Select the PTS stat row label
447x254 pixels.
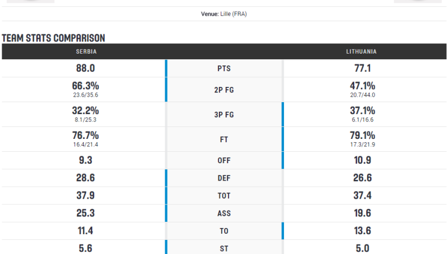click(223, 68)
